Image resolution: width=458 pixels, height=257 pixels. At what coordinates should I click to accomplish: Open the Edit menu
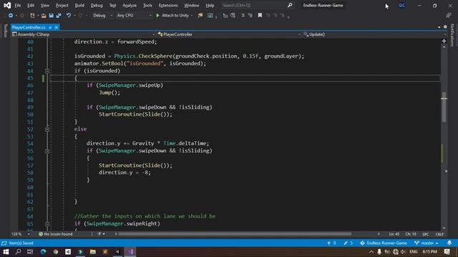click(x=31, y=5)
